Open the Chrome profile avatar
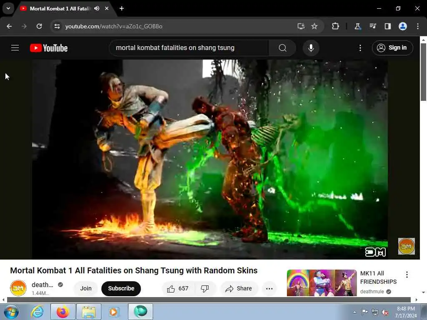 (403, 26)
